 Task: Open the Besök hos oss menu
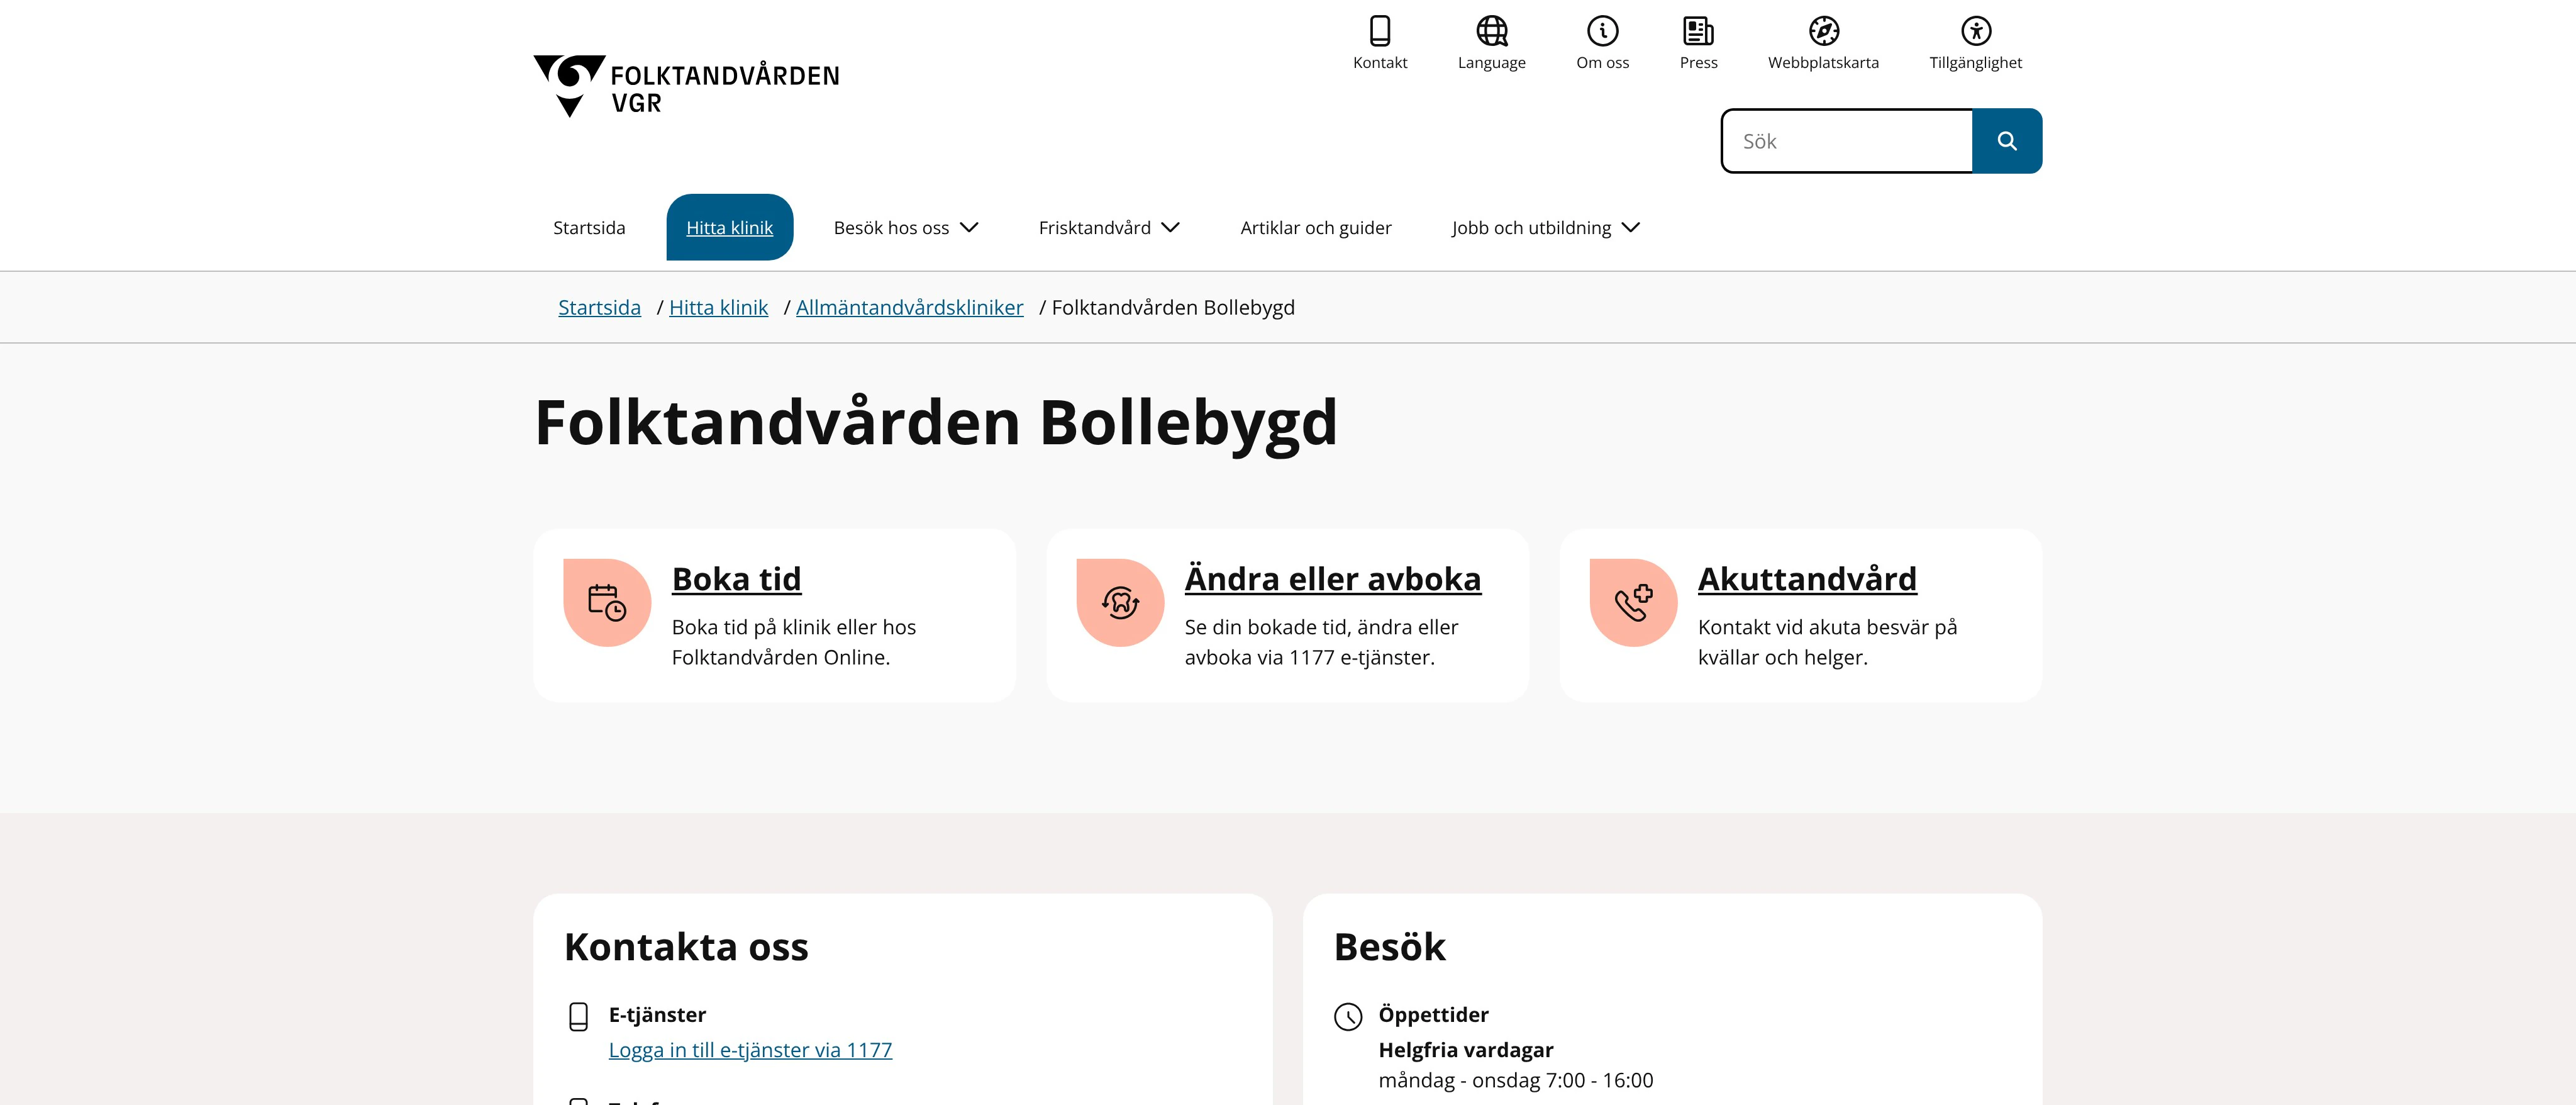(905, 227)
